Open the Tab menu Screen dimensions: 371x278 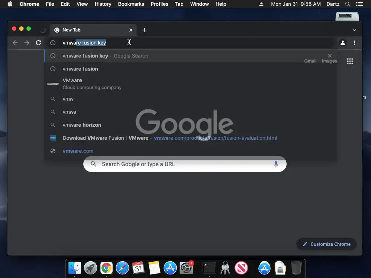coord(179,4)
